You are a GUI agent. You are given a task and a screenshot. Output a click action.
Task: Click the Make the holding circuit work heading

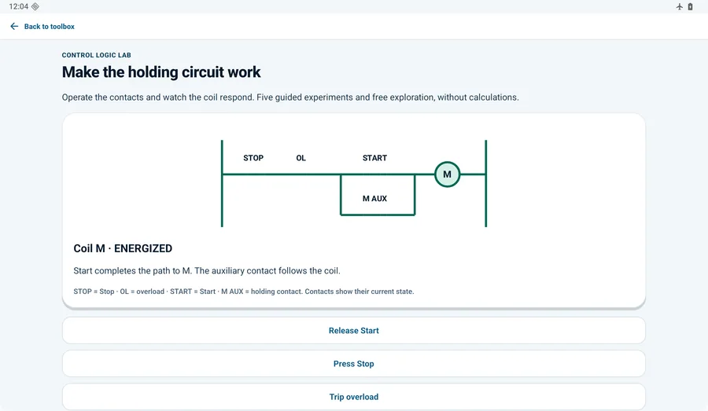click(x=161, y=72)
